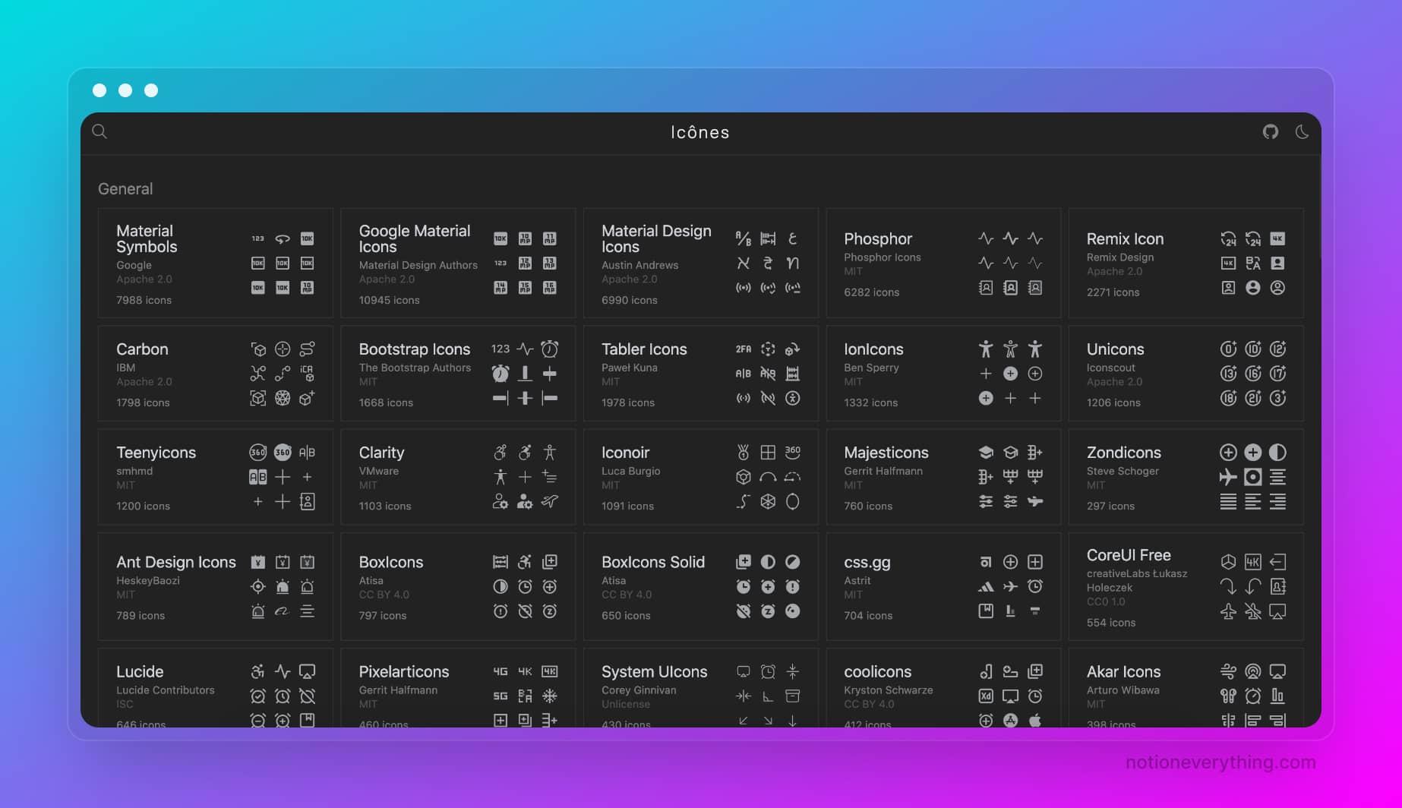
Task: Open the css.gg icon collection
Action: click(867, 563)
